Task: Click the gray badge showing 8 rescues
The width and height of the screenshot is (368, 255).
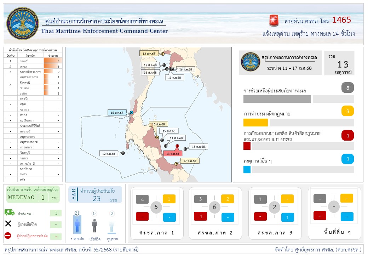Action: click(348, 88)
